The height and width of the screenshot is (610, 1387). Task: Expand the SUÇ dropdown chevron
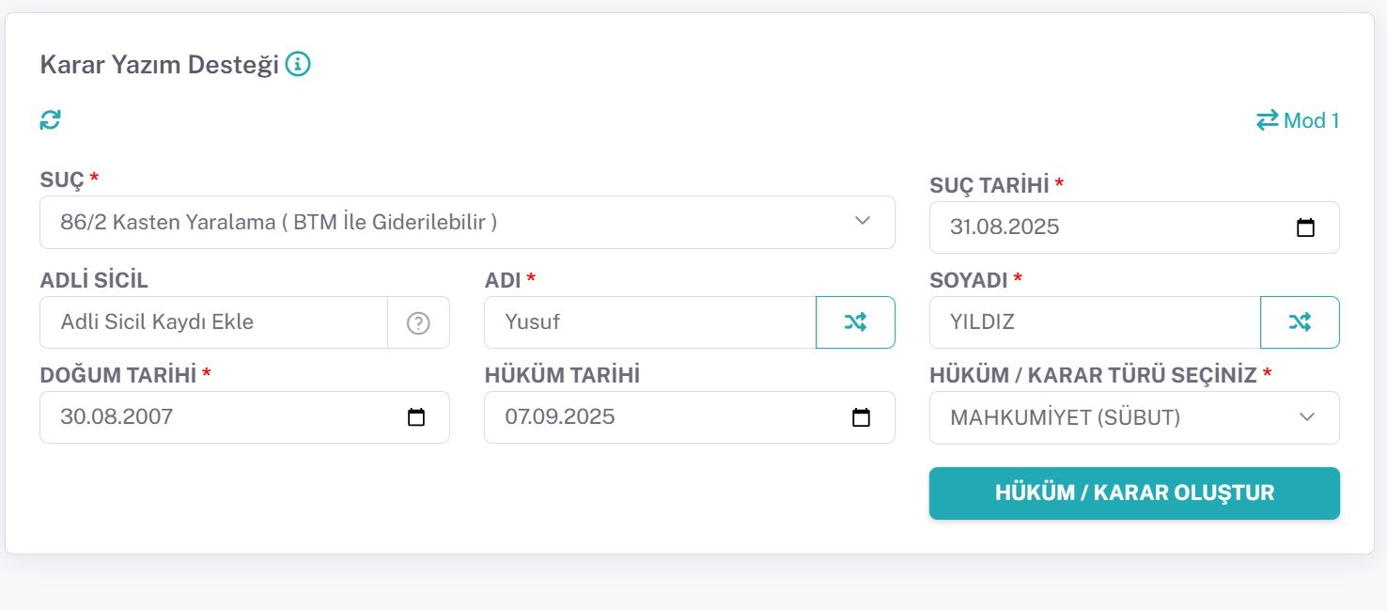point(863,221)
